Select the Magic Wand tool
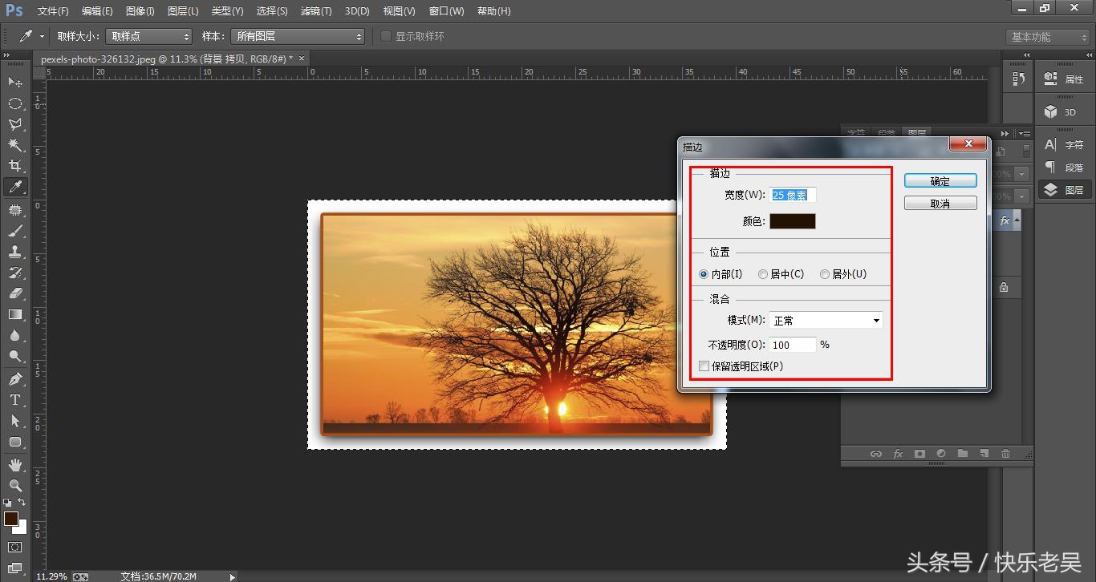The width and height of the screenshot is (1096, 582). pyautogui.click(x=14, y=145)
